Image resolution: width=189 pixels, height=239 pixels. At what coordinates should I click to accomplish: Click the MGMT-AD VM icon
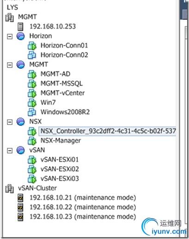pos(32,74)
